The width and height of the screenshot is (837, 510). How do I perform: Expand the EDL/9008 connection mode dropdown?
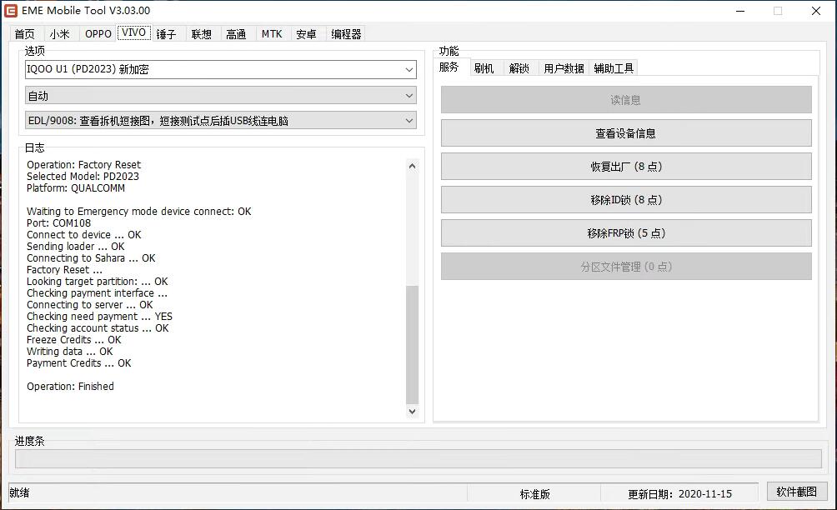[220, 121]
